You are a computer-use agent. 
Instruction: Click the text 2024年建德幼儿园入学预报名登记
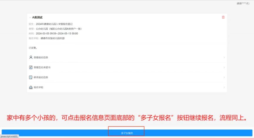pyautogui.click(x=54, y=24)
